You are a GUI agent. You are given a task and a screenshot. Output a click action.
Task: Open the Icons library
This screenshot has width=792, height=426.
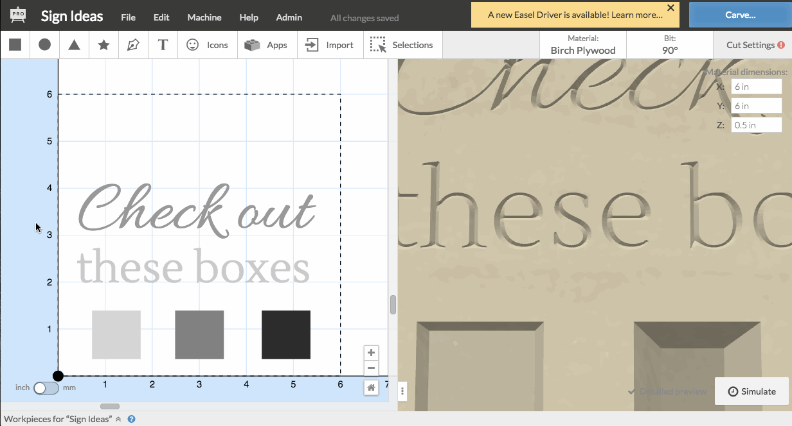click(x=207, y=45)
